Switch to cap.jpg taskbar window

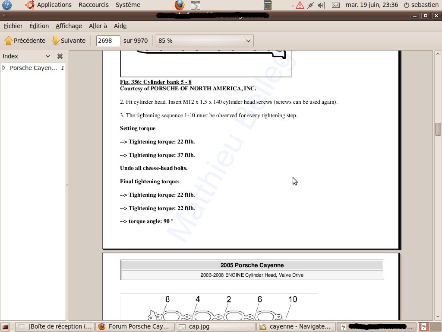(x=215, y=327)
